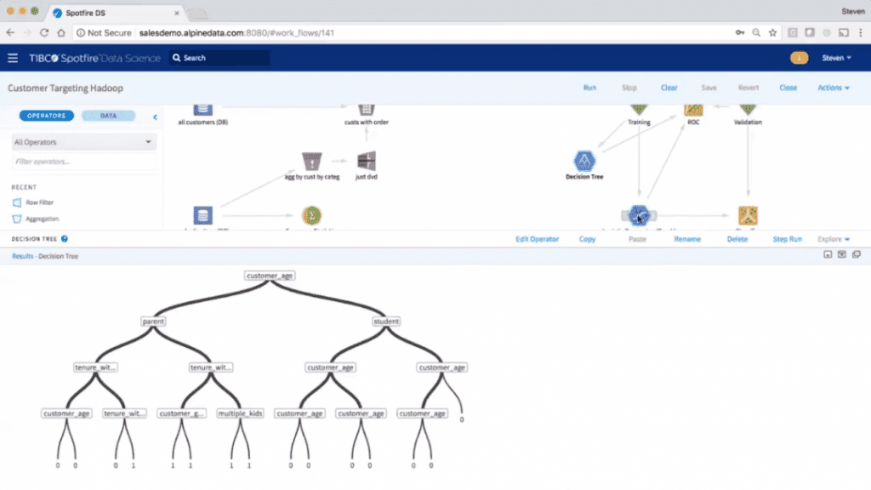Open the Actions menu

(832, 87)
